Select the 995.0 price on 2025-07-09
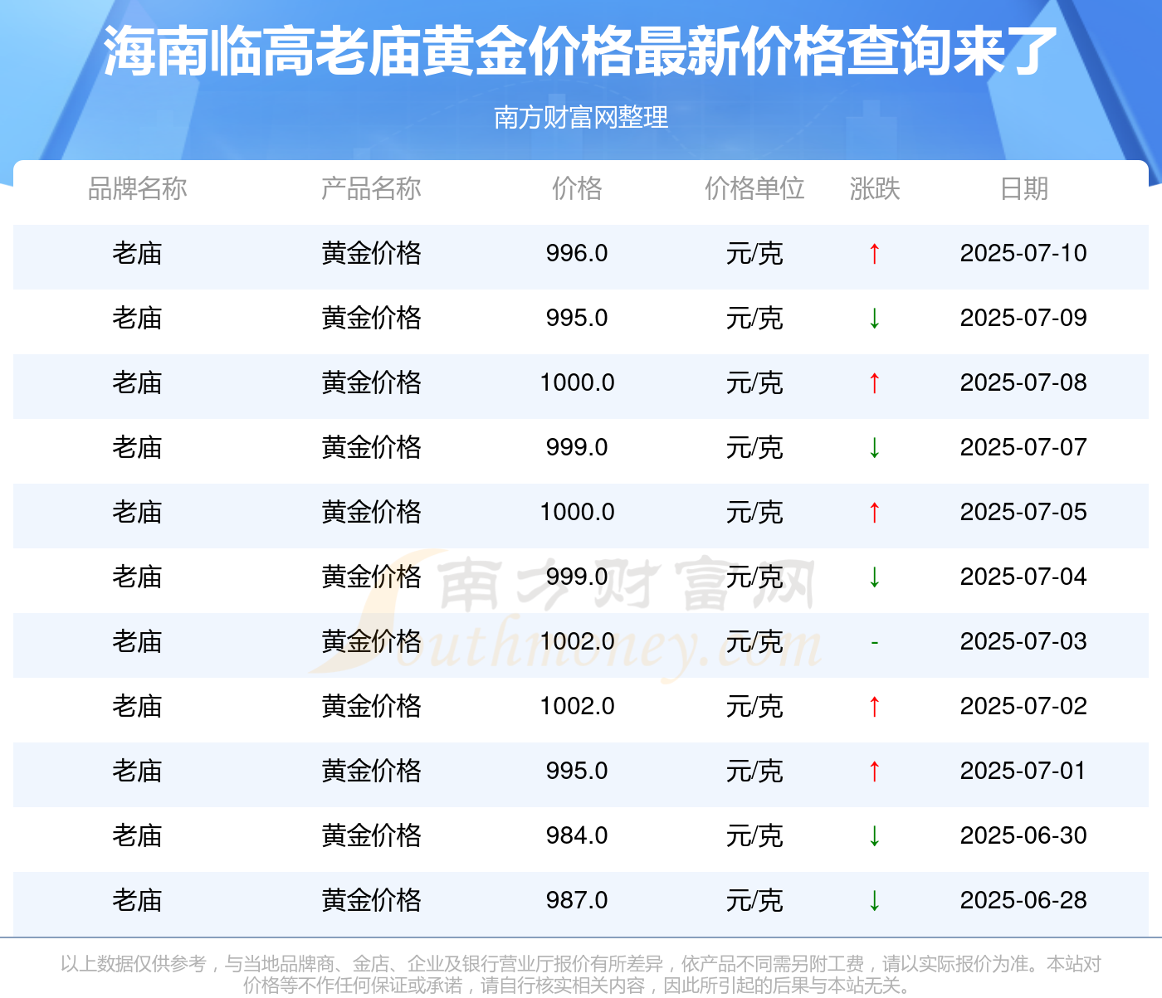Viewport: 1162px width, 998px height. pos(577,318)
